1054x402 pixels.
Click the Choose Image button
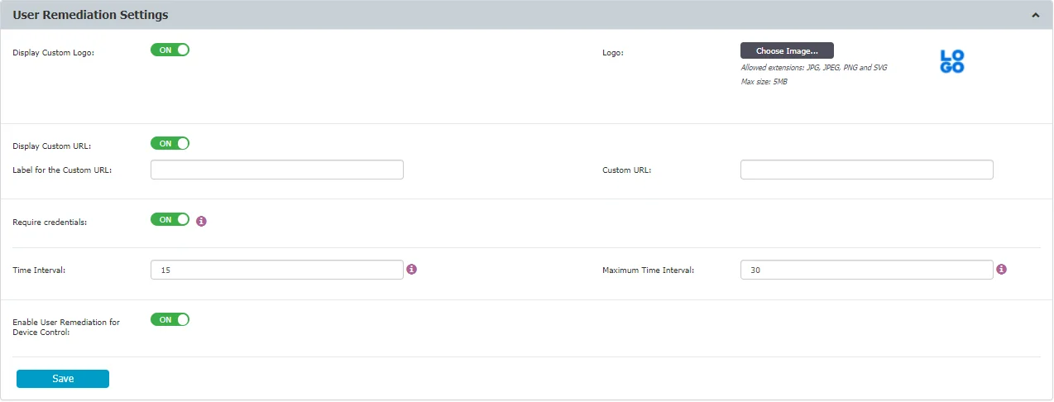pyautogui.click(x=787, y=50)
